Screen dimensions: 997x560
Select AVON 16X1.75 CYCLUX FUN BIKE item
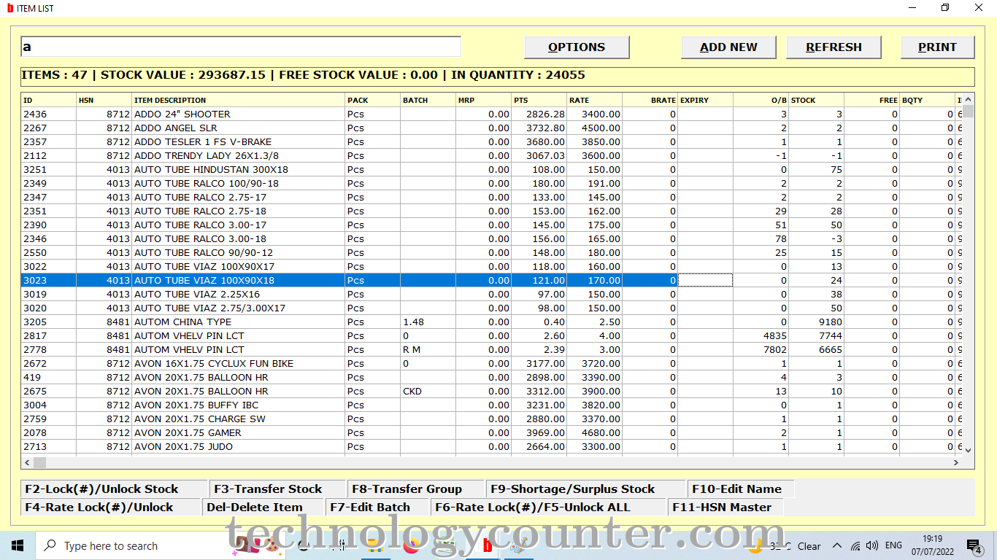tap(491, 363)
